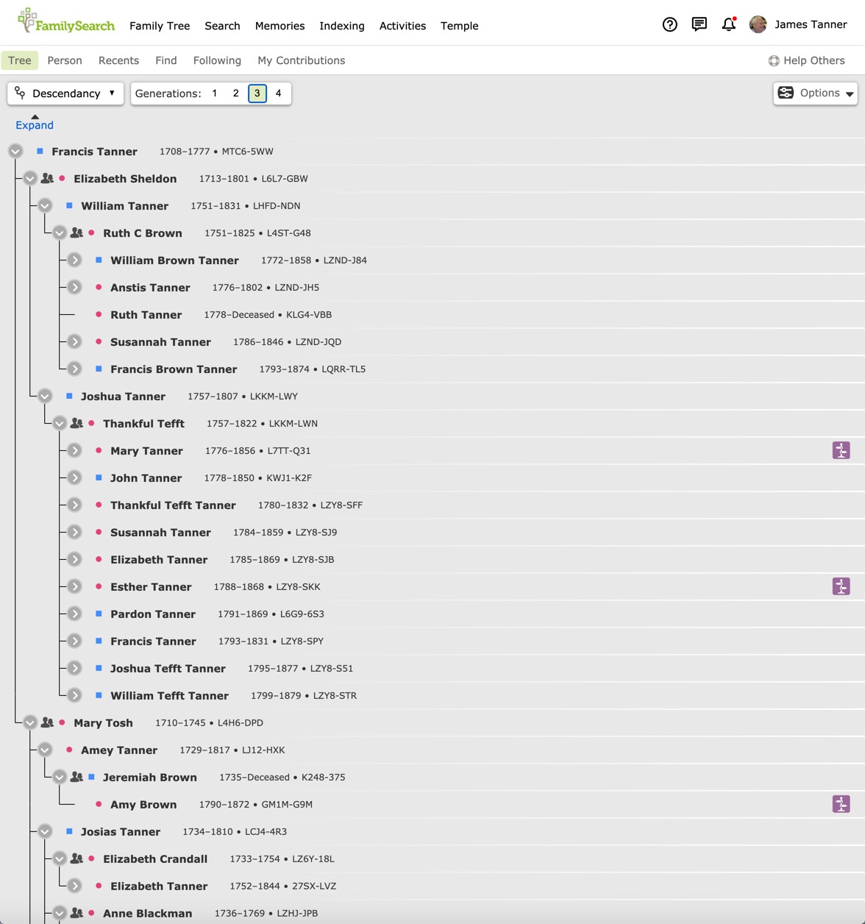Open Amy Brown person link
865x924 pixels.
tap(143, 805)
